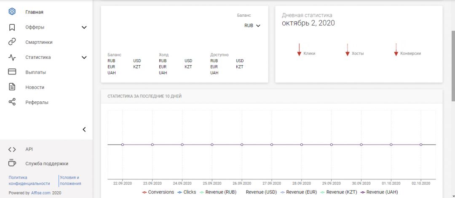Click the Статистика pulse icon
The image size is (455, 198).
pos(12,57)
